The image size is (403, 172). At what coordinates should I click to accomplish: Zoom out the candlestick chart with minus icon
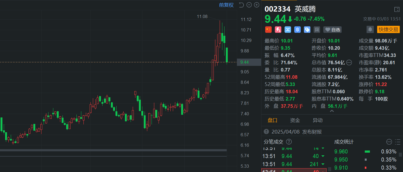tap(249, 5)
